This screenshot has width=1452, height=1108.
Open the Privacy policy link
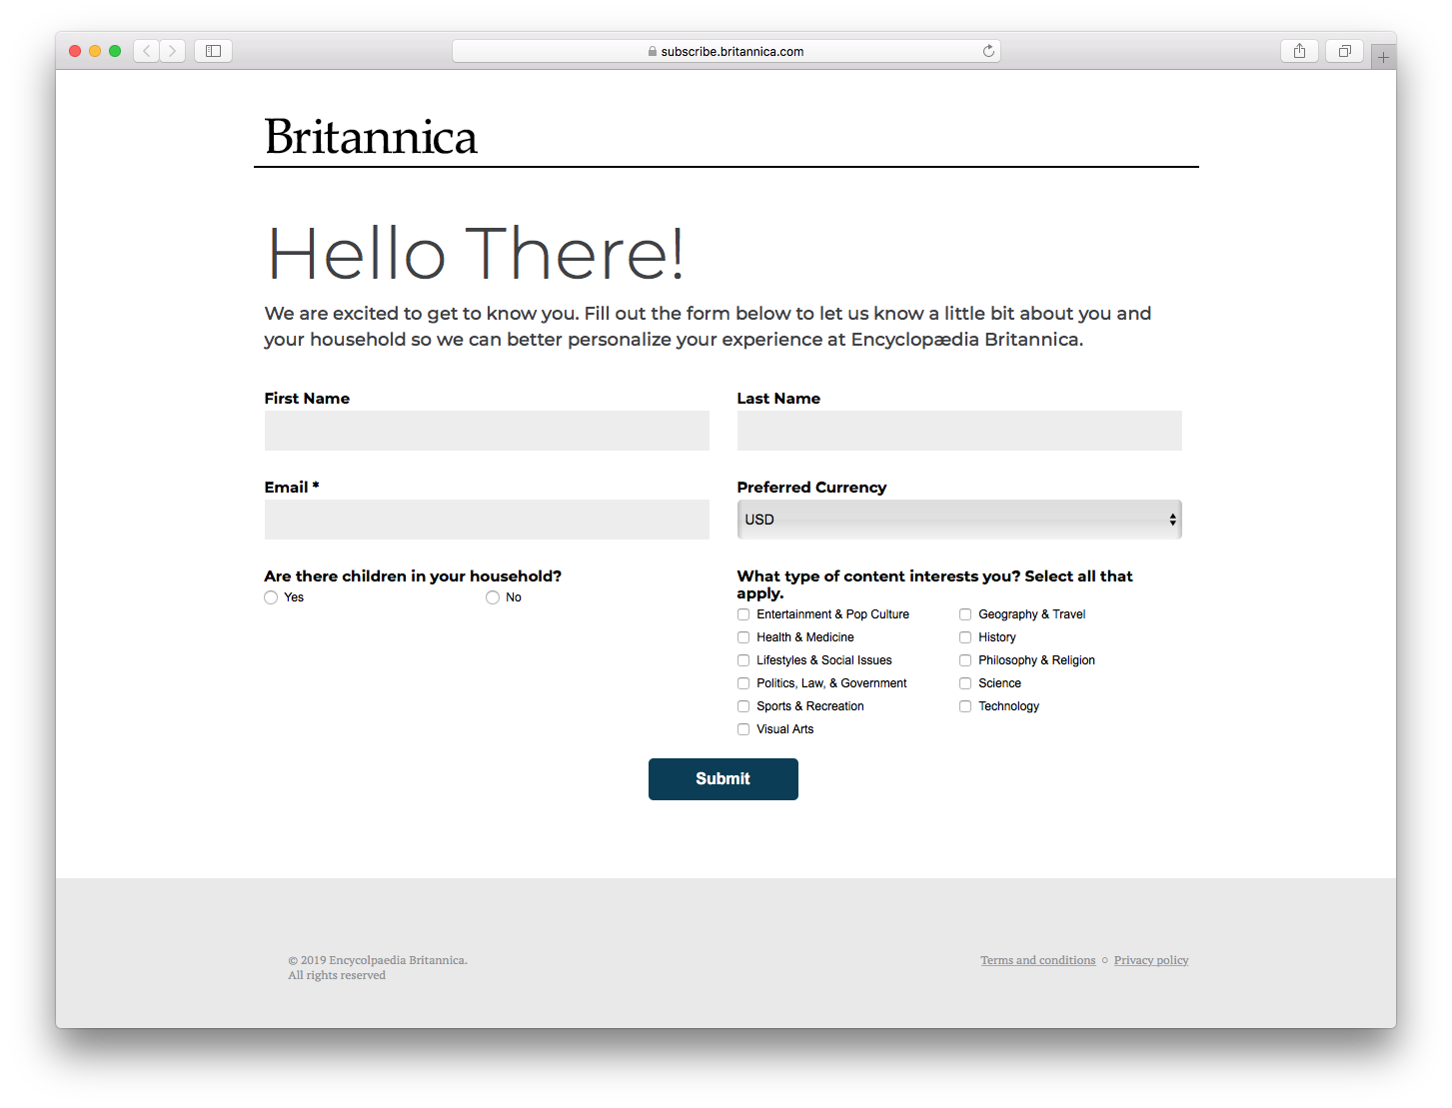pyautogui.click(x=1151, y=960)
